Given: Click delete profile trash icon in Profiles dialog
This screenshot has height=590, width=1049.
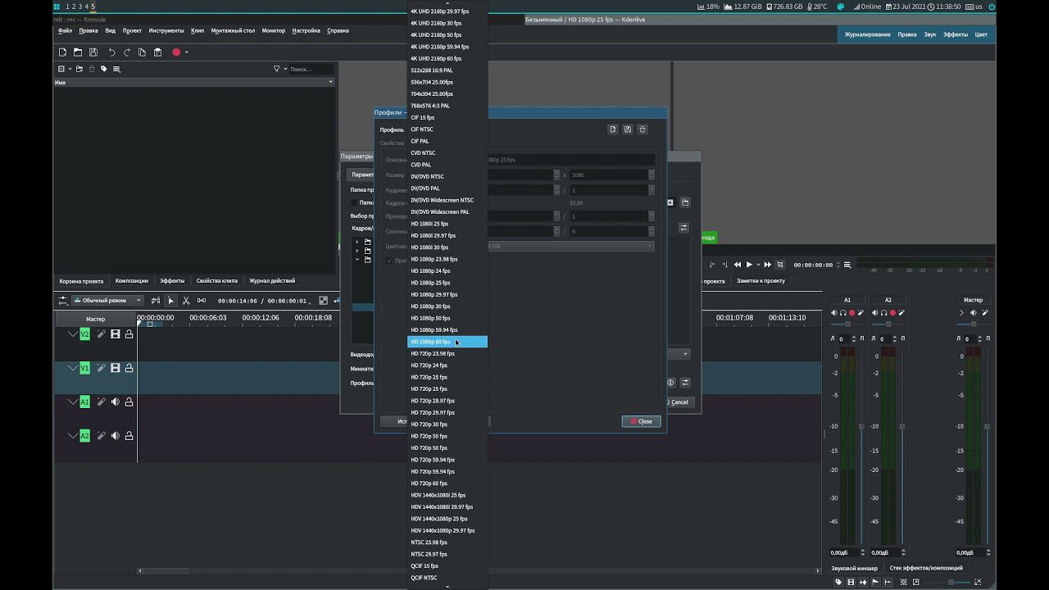Looking at the screenshot, I should tap(643, 129).
